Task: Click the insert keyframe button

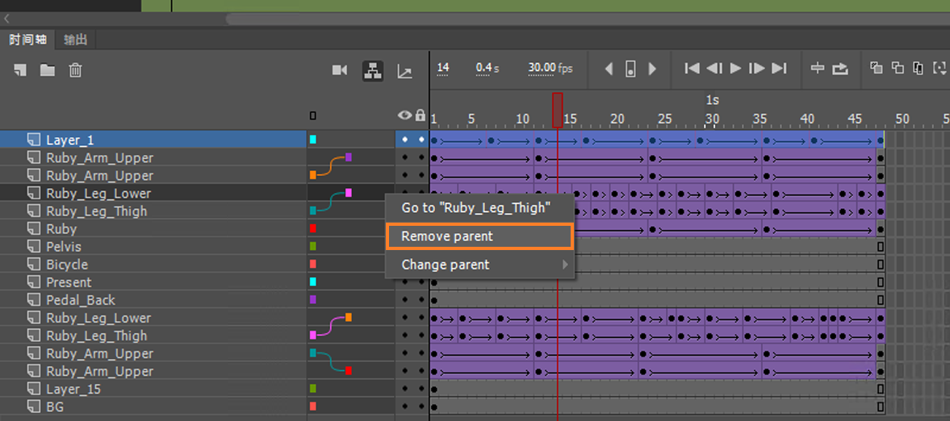Action: coord(630,69)
